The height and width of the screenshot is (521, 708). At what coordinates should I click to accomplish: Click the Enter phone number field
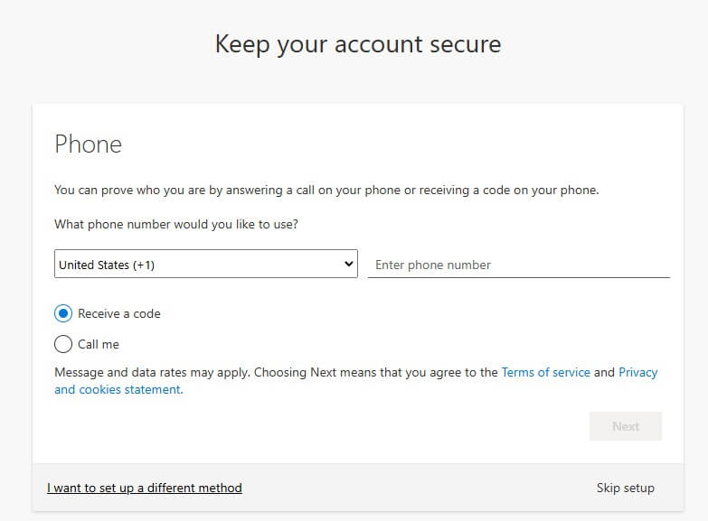[518, 265]
